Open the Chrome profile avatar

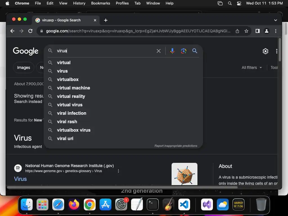267,31
